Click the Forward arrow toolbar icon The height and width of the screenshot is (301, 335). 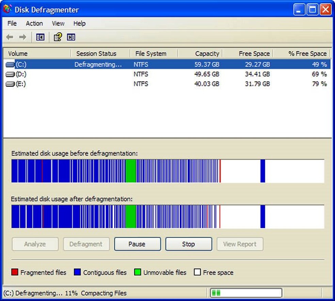coord(22,37)
